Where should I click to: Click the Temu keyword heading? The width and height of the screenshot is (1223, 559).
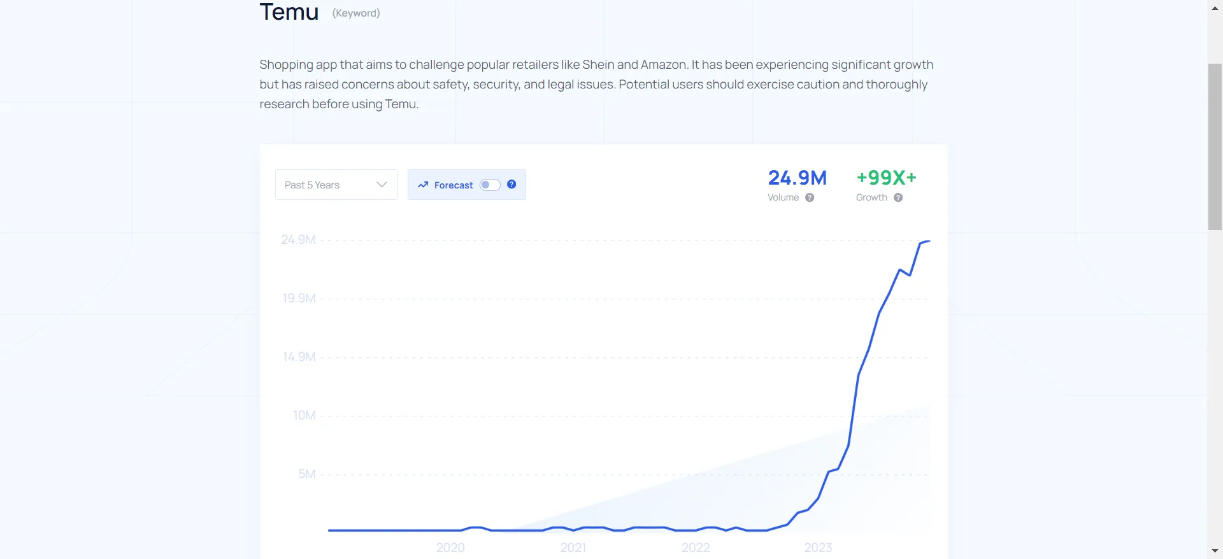click(x=289, y=11)
